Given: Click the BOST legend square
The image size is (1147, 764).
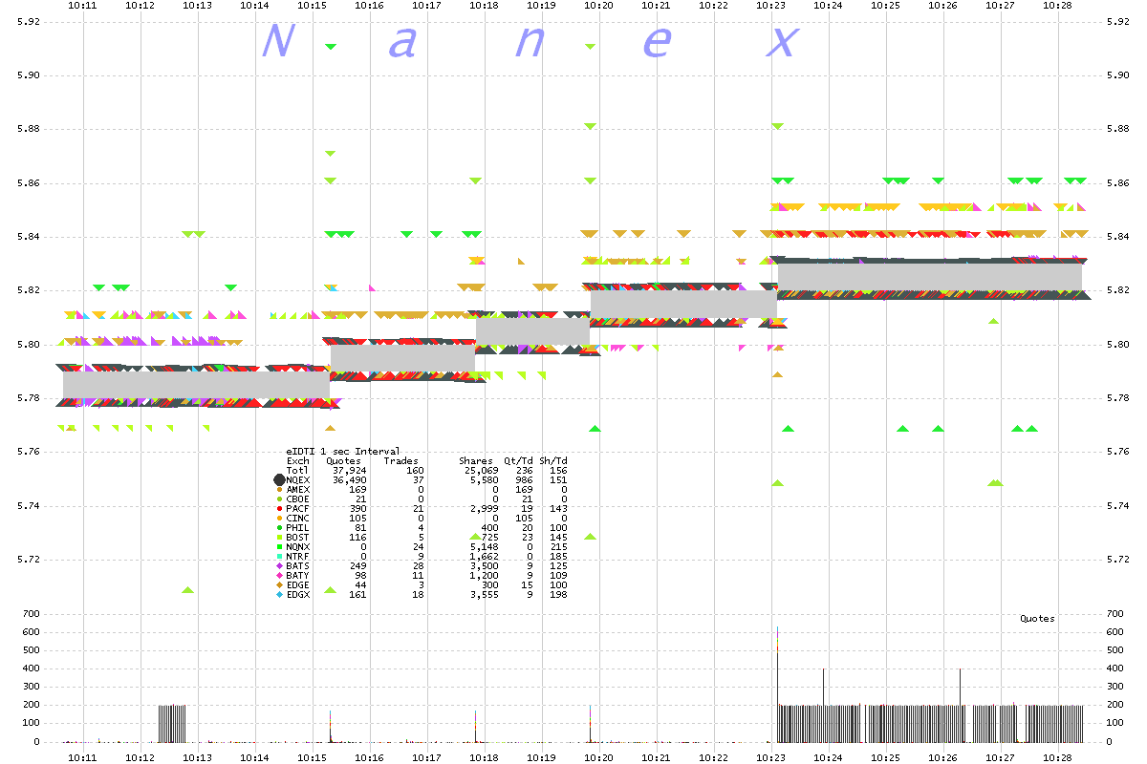Looking at the screenshot, I should click(279, 538).
